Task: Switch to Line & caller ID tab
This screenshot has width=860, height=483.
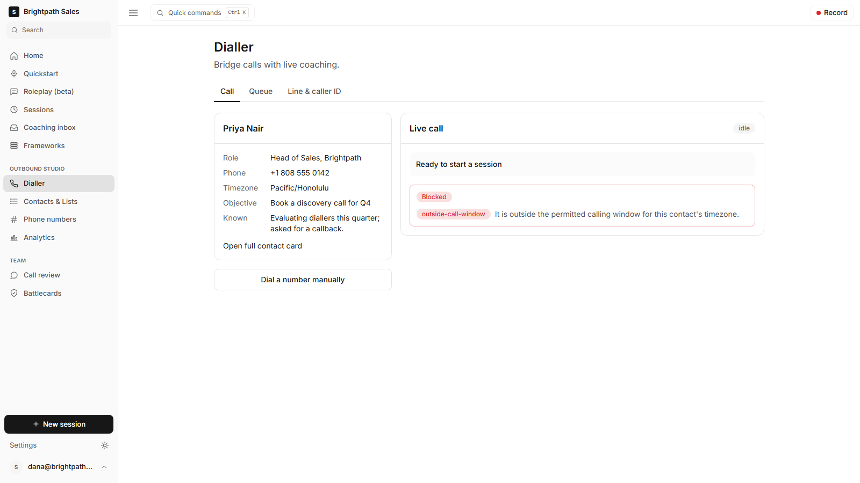Action: [314, 91]
